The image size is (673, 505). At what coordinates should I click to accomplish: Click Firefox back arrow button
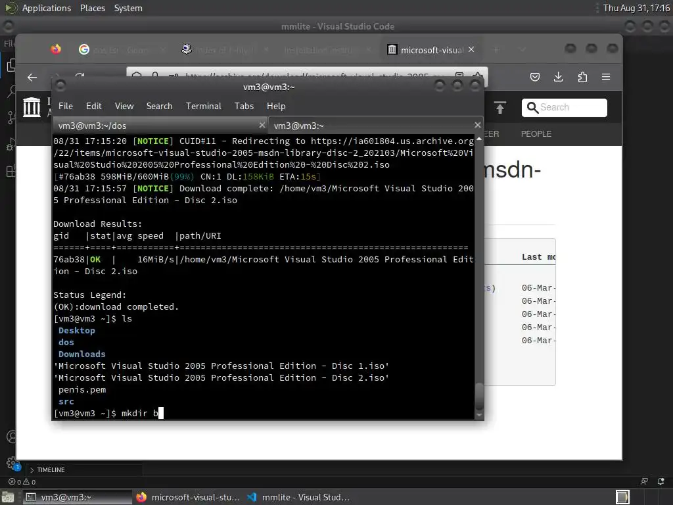coord(32,78)
